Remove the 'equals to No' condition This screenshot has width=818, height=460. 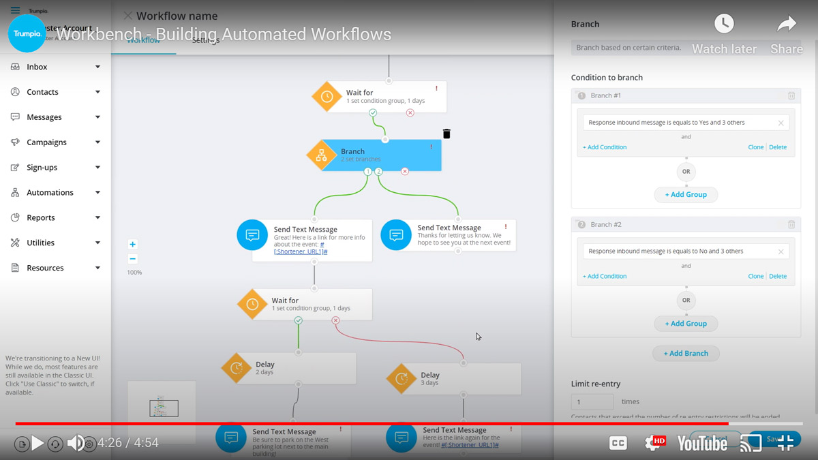pyautogui.click(x=781, y=252)
